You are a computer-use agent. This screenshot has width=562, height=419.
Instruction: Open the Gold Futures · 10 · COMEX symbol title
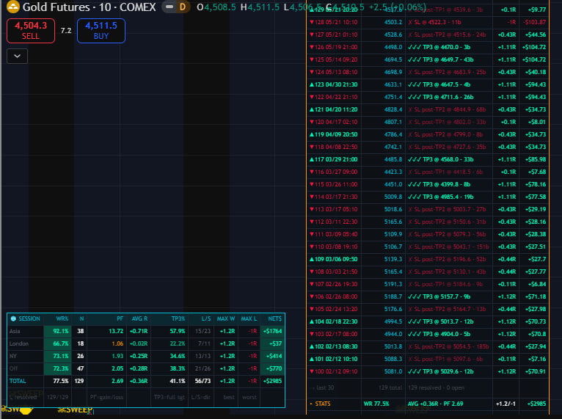click(x=90, y=7)
